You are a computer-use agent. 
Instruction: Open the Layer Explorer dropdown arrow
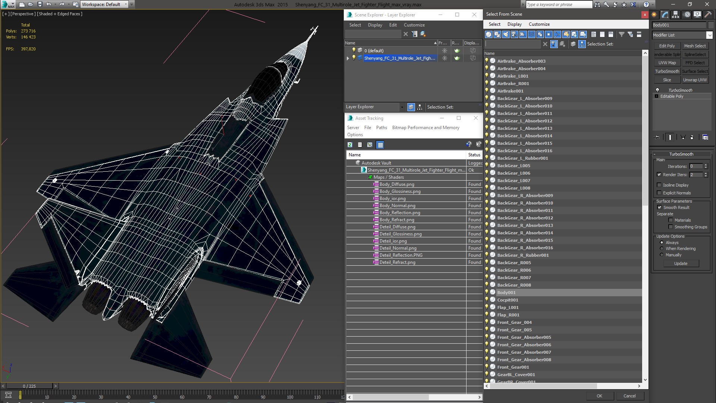point(402,107)
